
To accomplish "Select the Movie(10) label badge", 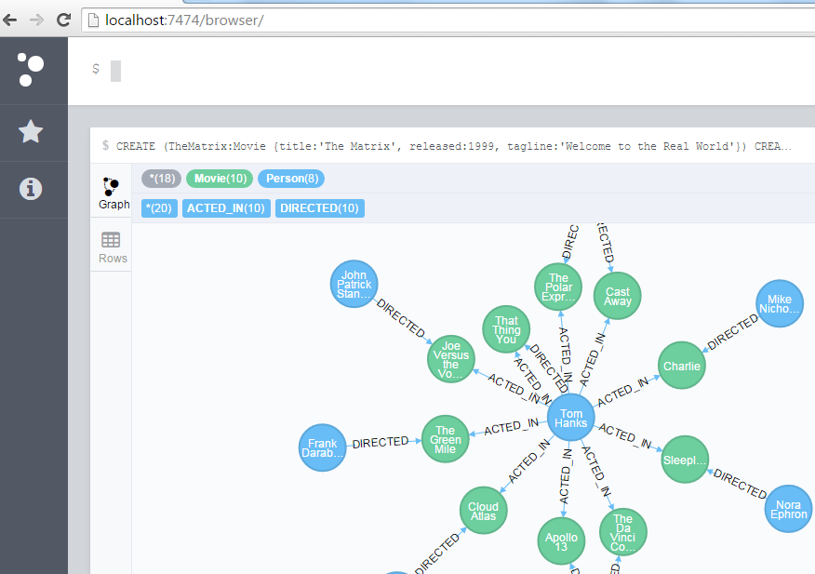I will point(220,179).
